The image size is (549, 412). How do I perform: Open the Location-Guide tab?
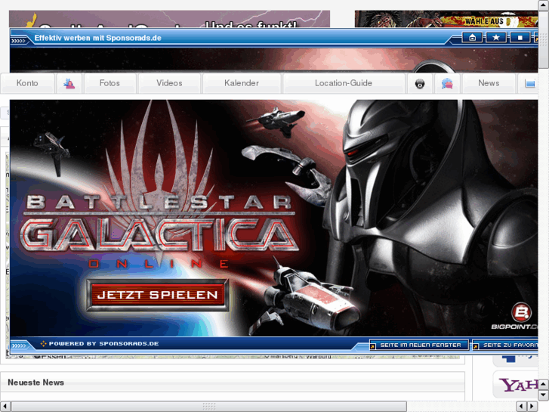(344, 83)
